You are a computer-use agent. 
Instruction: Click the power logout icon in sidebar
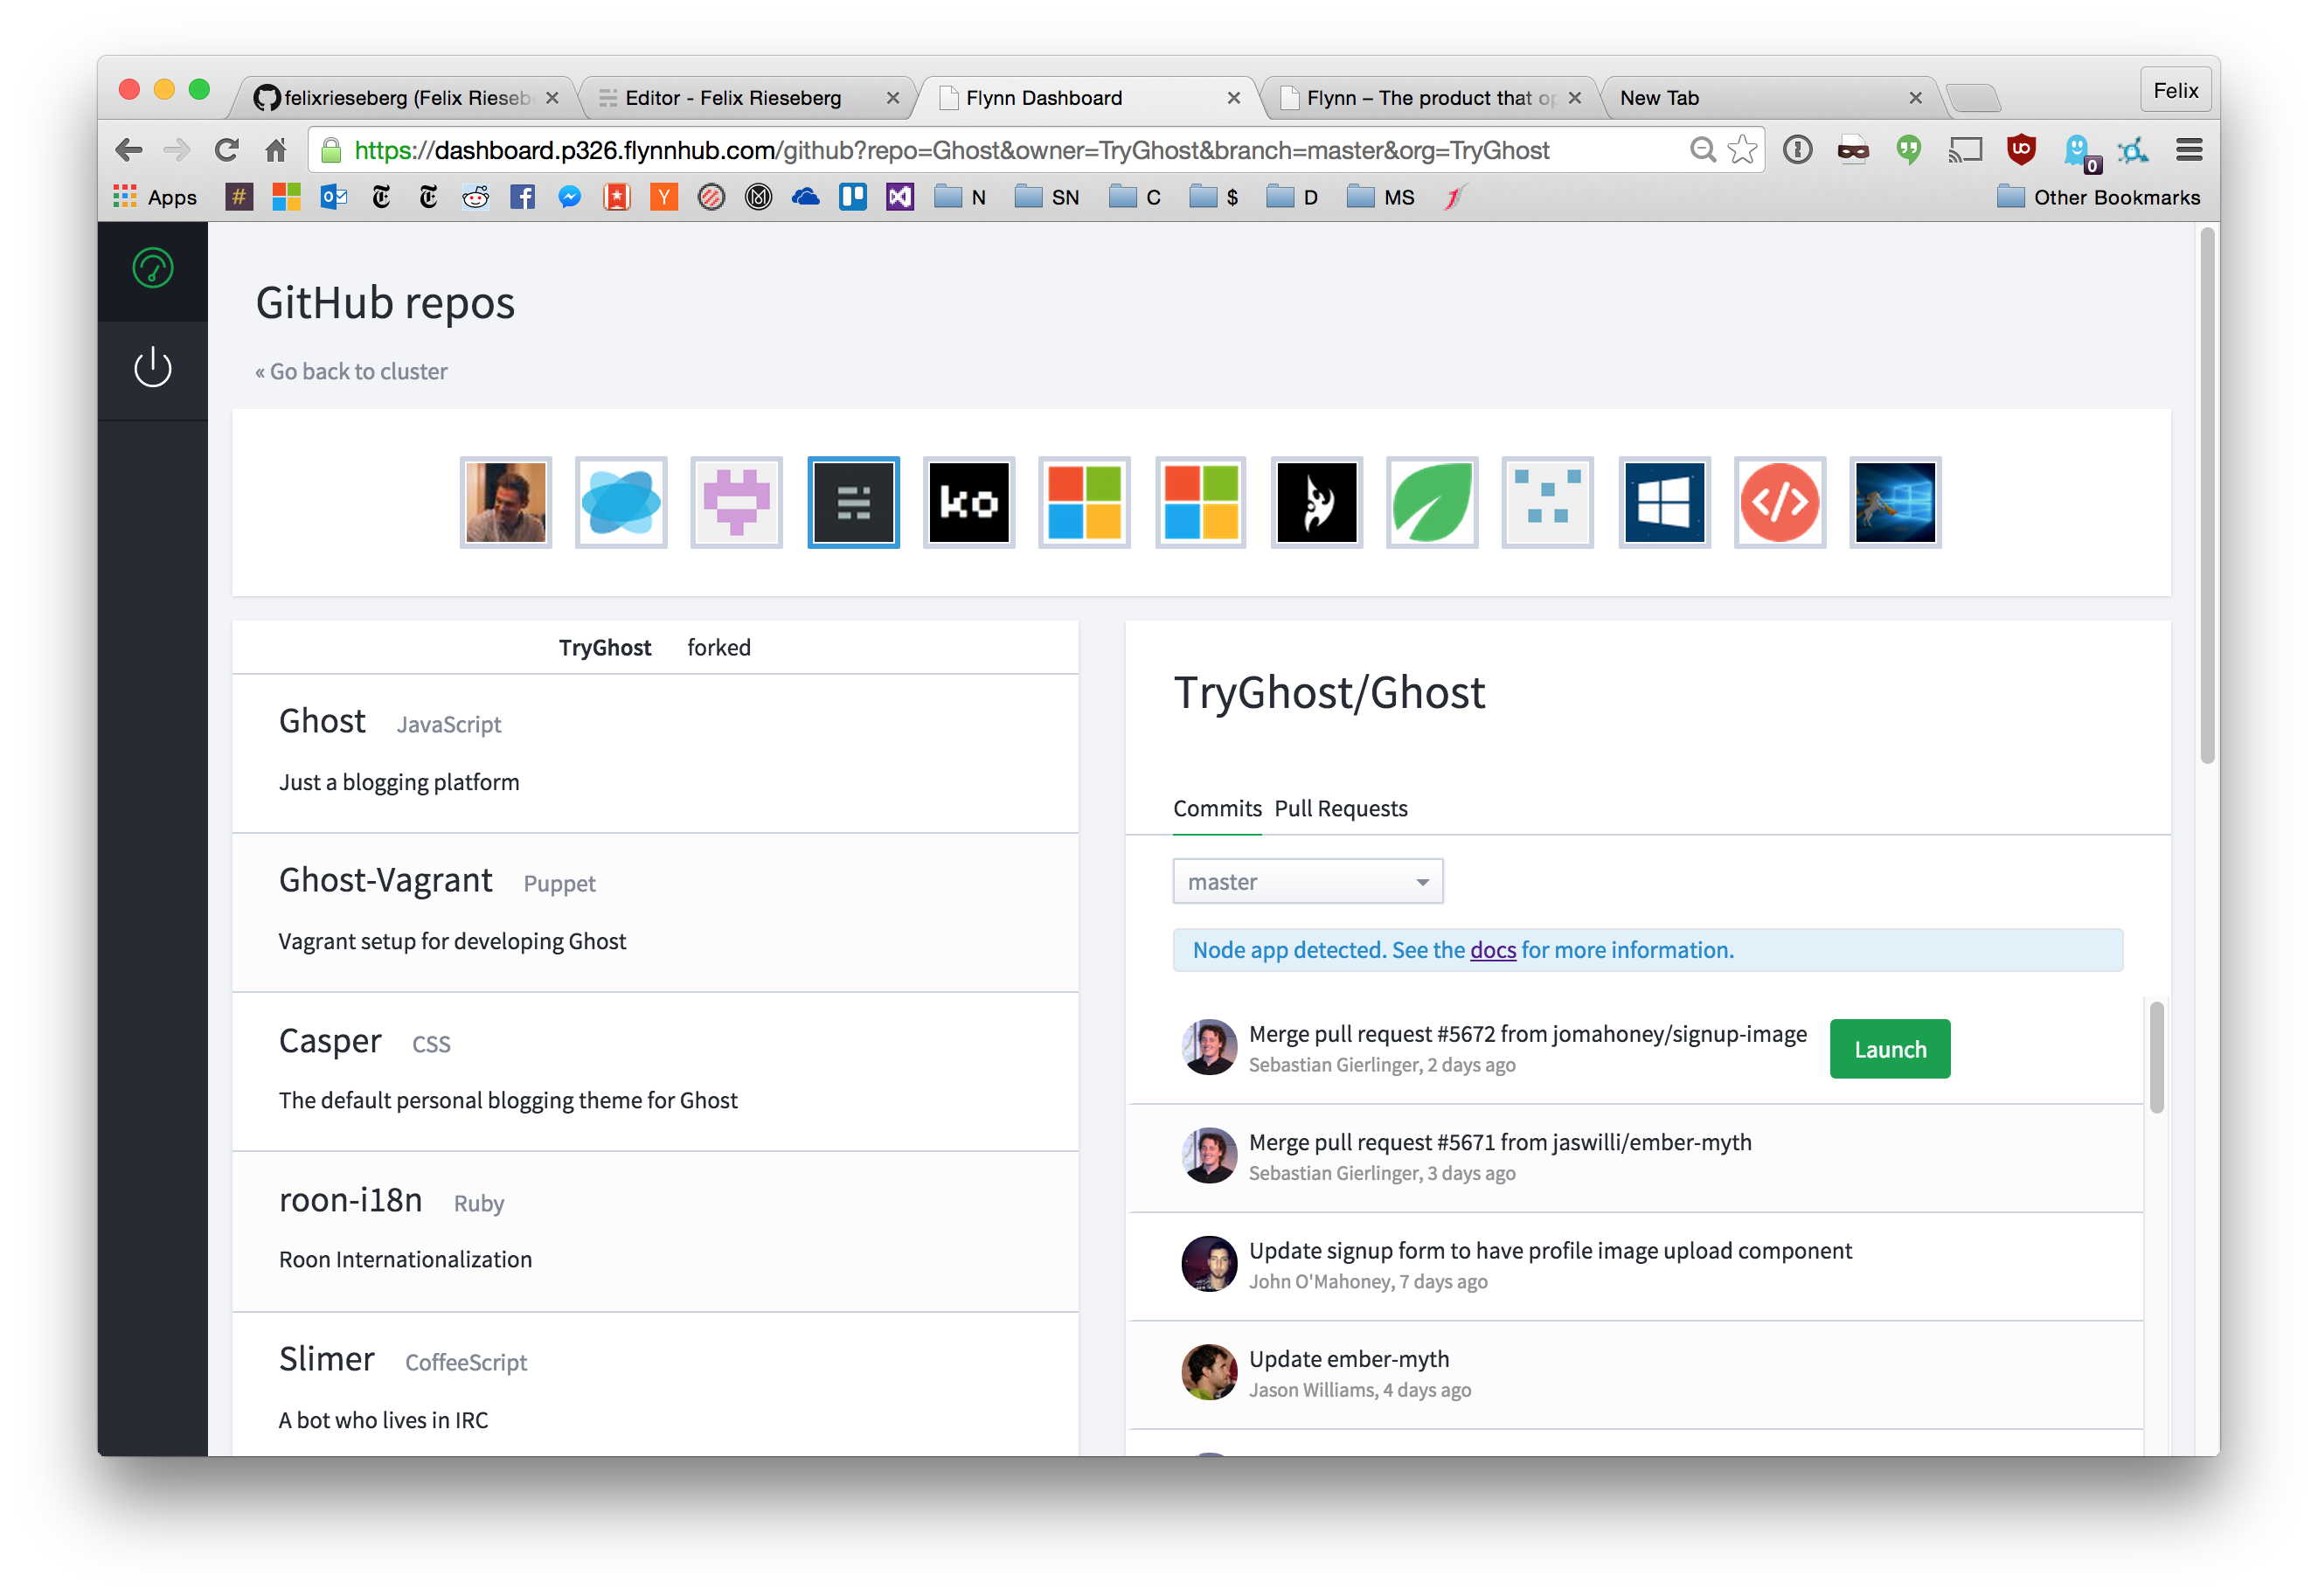tap(152, 368)
